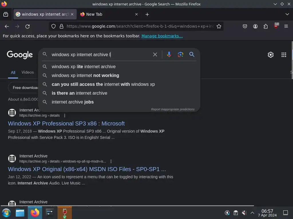The width and height of the screenshot is (293, 219).
Task: Select the Videos results tab
Action: (x=28, y=72)
